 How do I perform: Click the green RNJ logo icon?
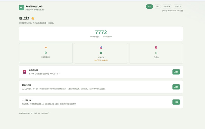(21, 8)
